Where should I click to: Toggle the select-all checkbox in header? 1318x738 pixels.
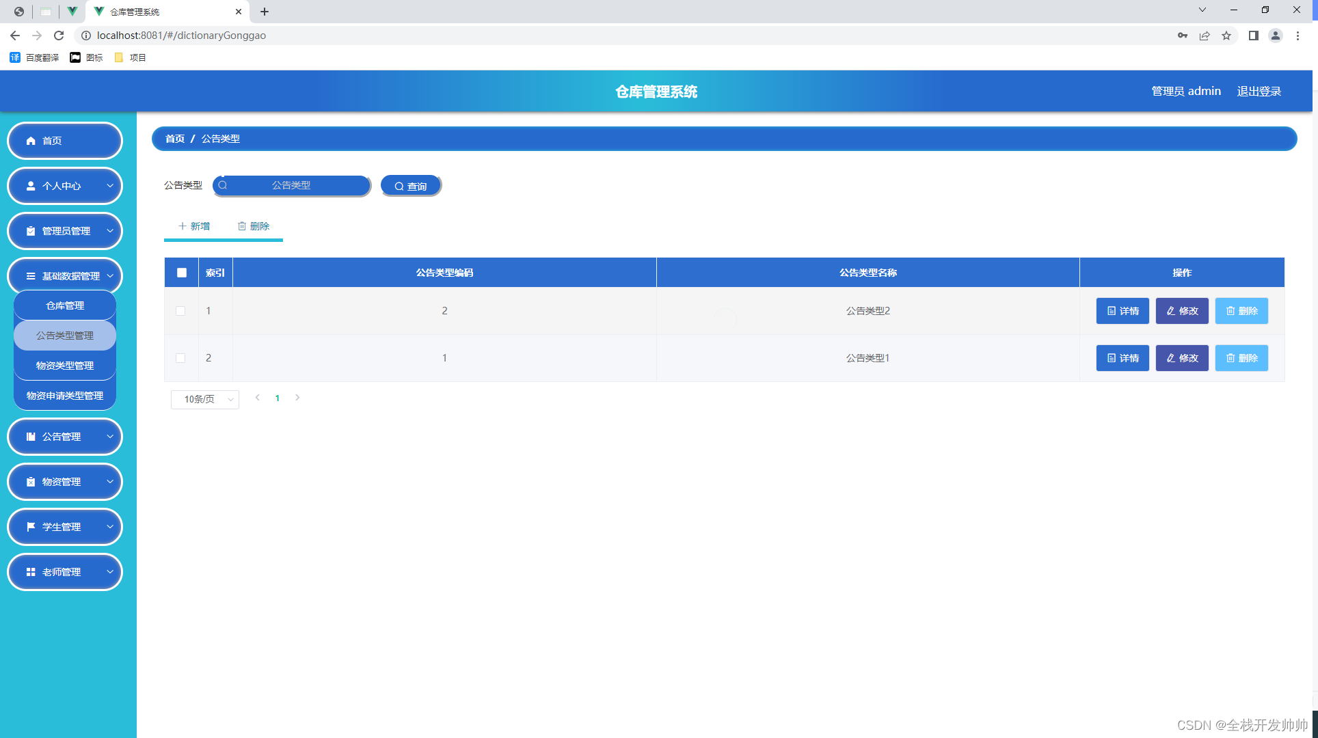coord(181,272)
